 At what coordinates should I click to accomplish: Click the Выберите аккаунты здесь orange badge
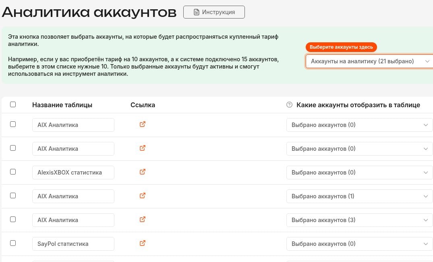[341, 47]
